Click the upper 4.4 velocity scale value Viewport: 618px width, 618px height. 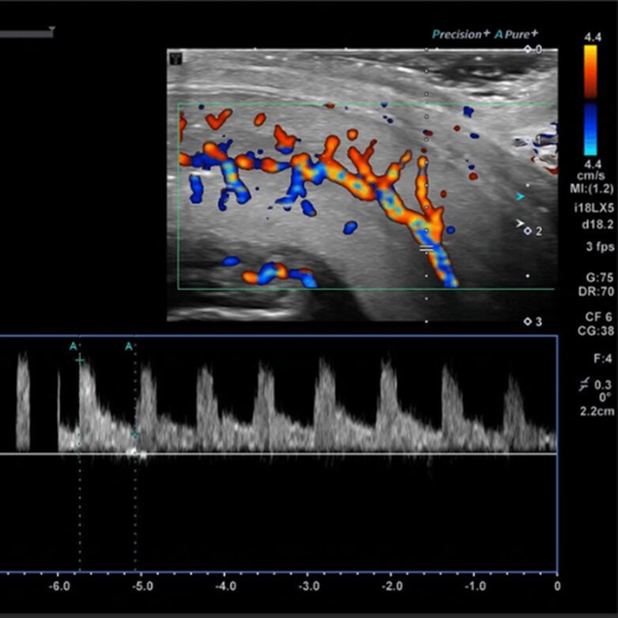(593, 37)
